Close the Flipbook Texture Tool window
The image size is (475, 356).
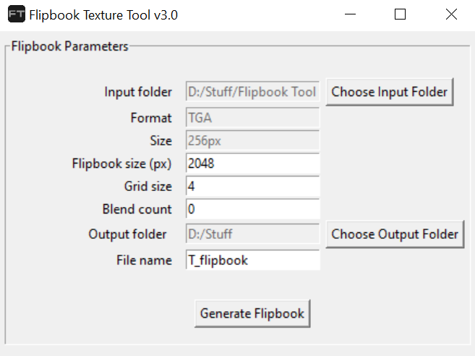[x=451, y=14]
